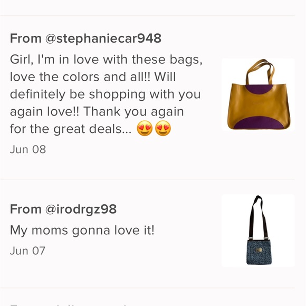Click the purple top patch on tote
The image size is (306, 306).
pyautogui.click(x=259, y=89)
